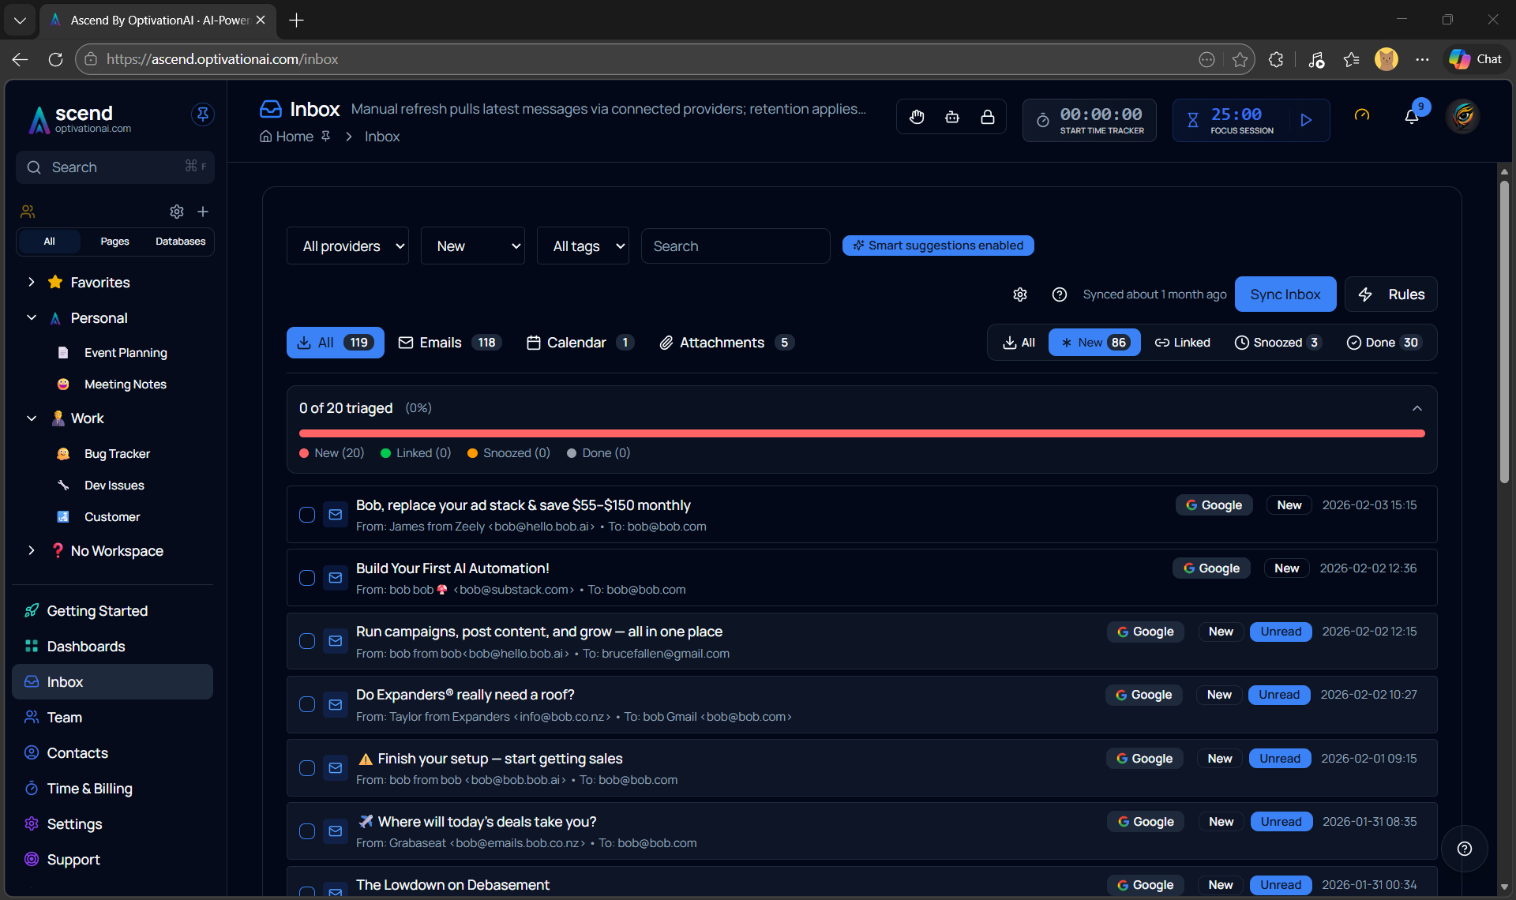Screen dimensions: 1516x900
Task: Click the floating help question icon
Action: click(x=1465, y=849)
